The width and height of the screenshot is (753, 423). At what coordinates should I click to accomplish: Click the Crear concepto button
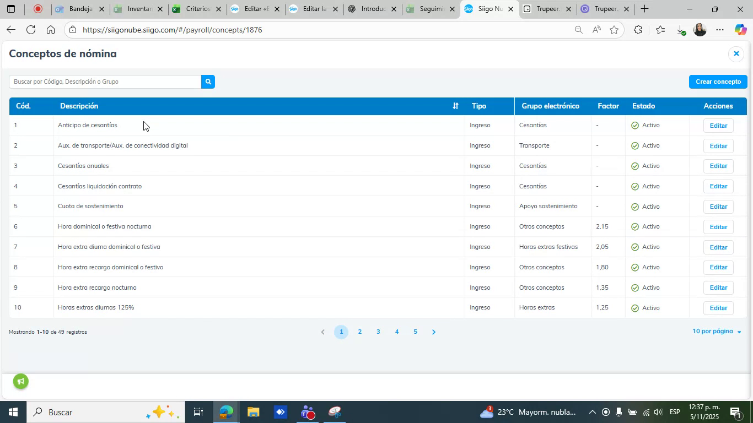(x=718, y=82)
